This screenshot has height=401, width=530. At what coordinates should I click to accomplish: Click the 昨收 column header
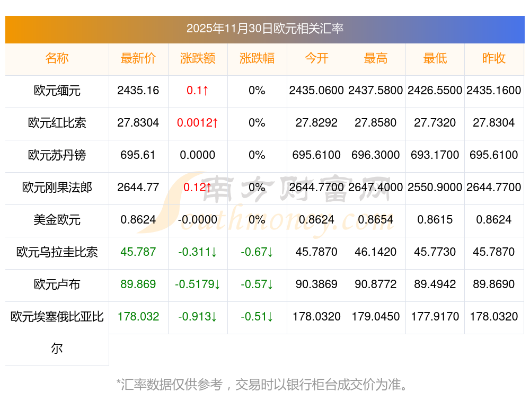(494, 58)
